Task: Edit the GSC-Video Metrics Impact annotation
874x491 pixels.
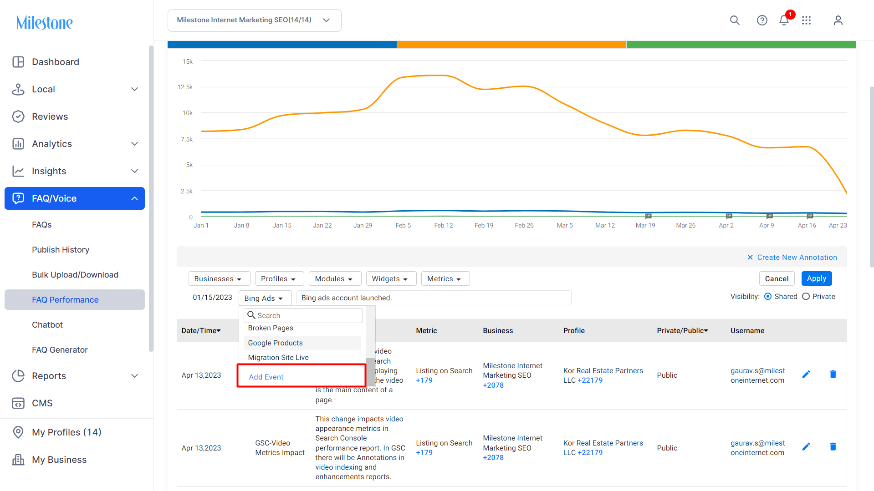Action: (x=806, y=447)
